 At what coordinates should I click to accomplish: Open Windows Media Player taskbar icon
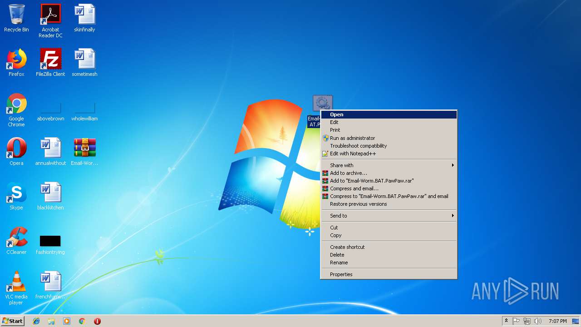click(67, 321)
